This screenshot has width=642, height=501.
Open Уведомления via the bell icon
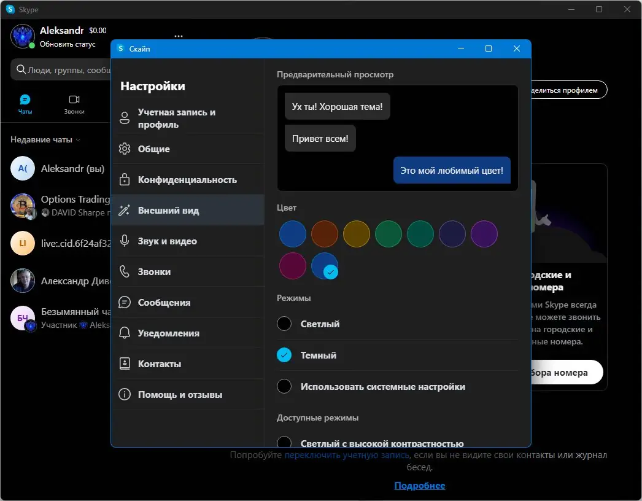pos(123,333)
